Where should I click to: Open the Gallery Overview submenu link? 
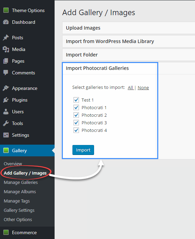(x=13, y=164)
